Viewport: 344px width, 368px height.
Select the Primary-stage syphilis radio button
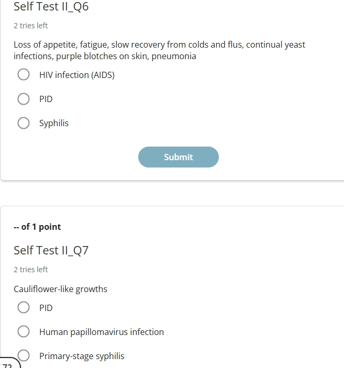pos(24,355)
